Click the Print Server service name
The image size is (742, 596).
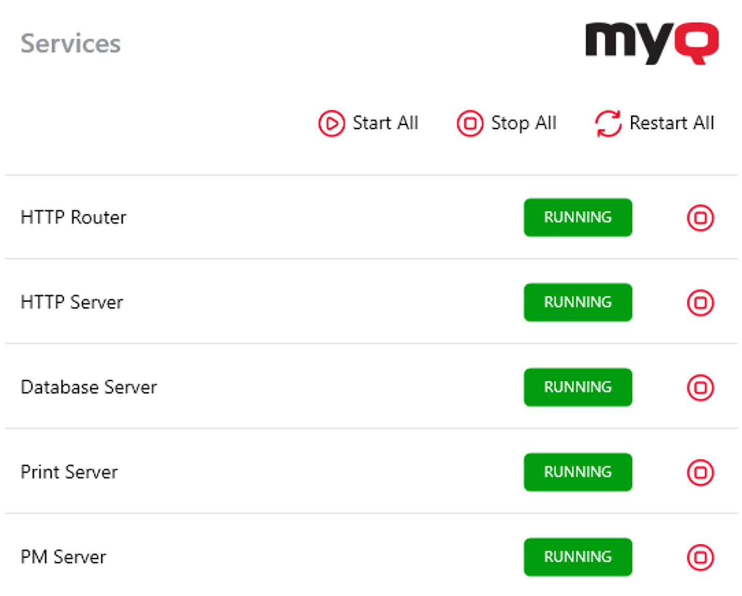tap(69, 472)
